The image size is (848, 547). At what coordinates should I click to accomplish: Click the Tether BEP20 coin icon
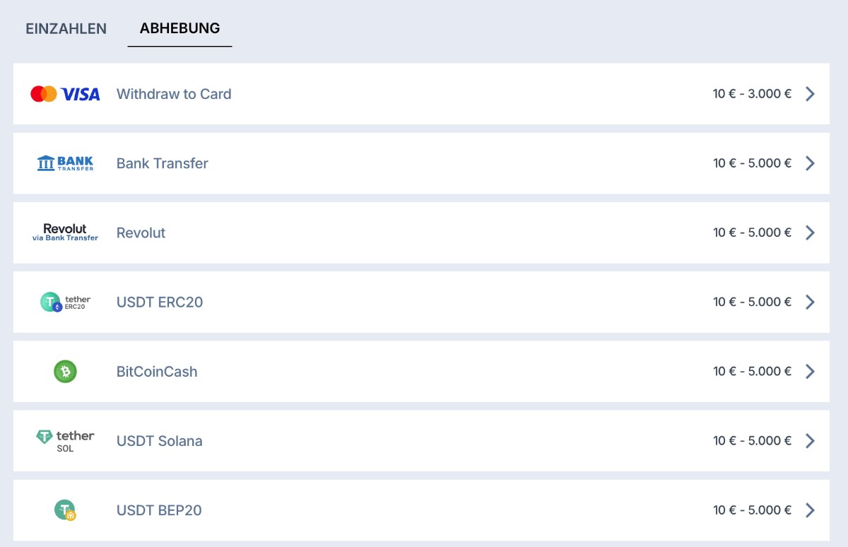tap(65, 510)
